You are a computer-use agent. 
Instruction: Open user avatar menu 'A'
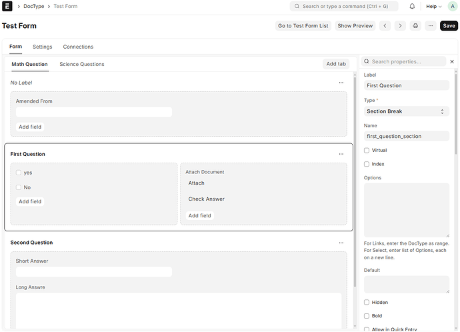point(453,6)
